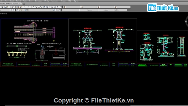Toggle the layer lock padlock icon
Viewport: 188px width, 106px height.
26,10
